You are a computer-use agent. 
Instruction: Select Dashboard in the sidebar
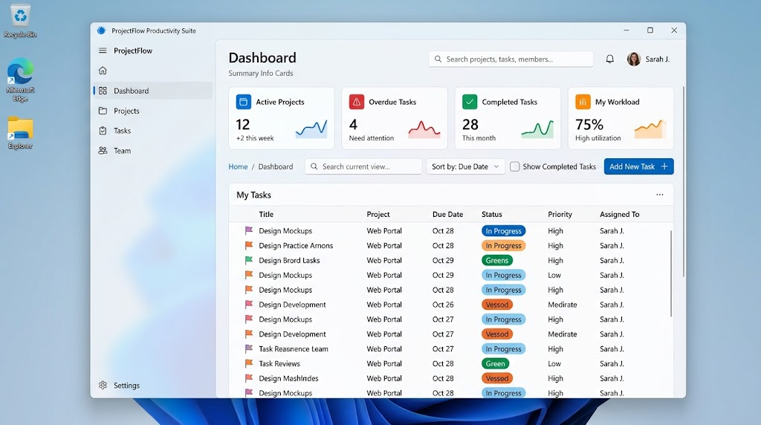coord(153,91)
